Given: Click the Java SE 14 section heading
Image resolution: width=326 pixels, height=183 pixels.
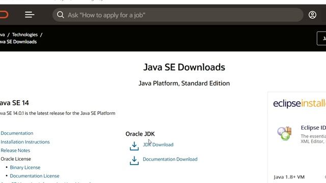Looking at the screenshot, I should 14,103.
